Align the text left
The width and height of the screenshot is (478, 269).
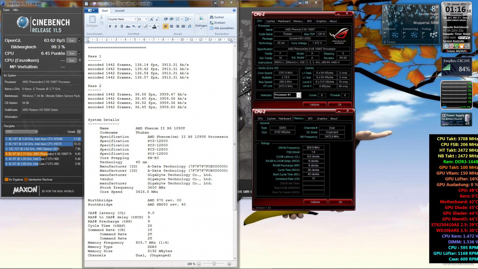(x=165, y=26)
